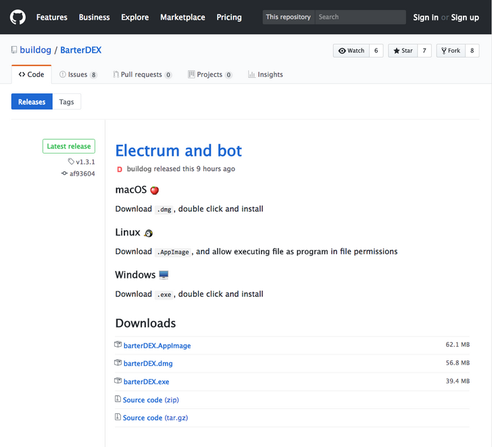
Task: Click the repository book icon beside buildog
Action: tap(14, 50)
